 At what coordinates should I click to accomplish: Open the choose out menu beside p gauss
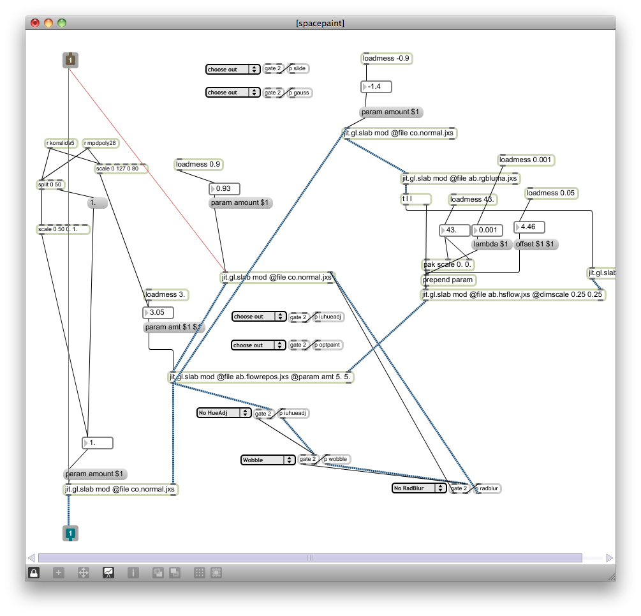tap(233, 93)
